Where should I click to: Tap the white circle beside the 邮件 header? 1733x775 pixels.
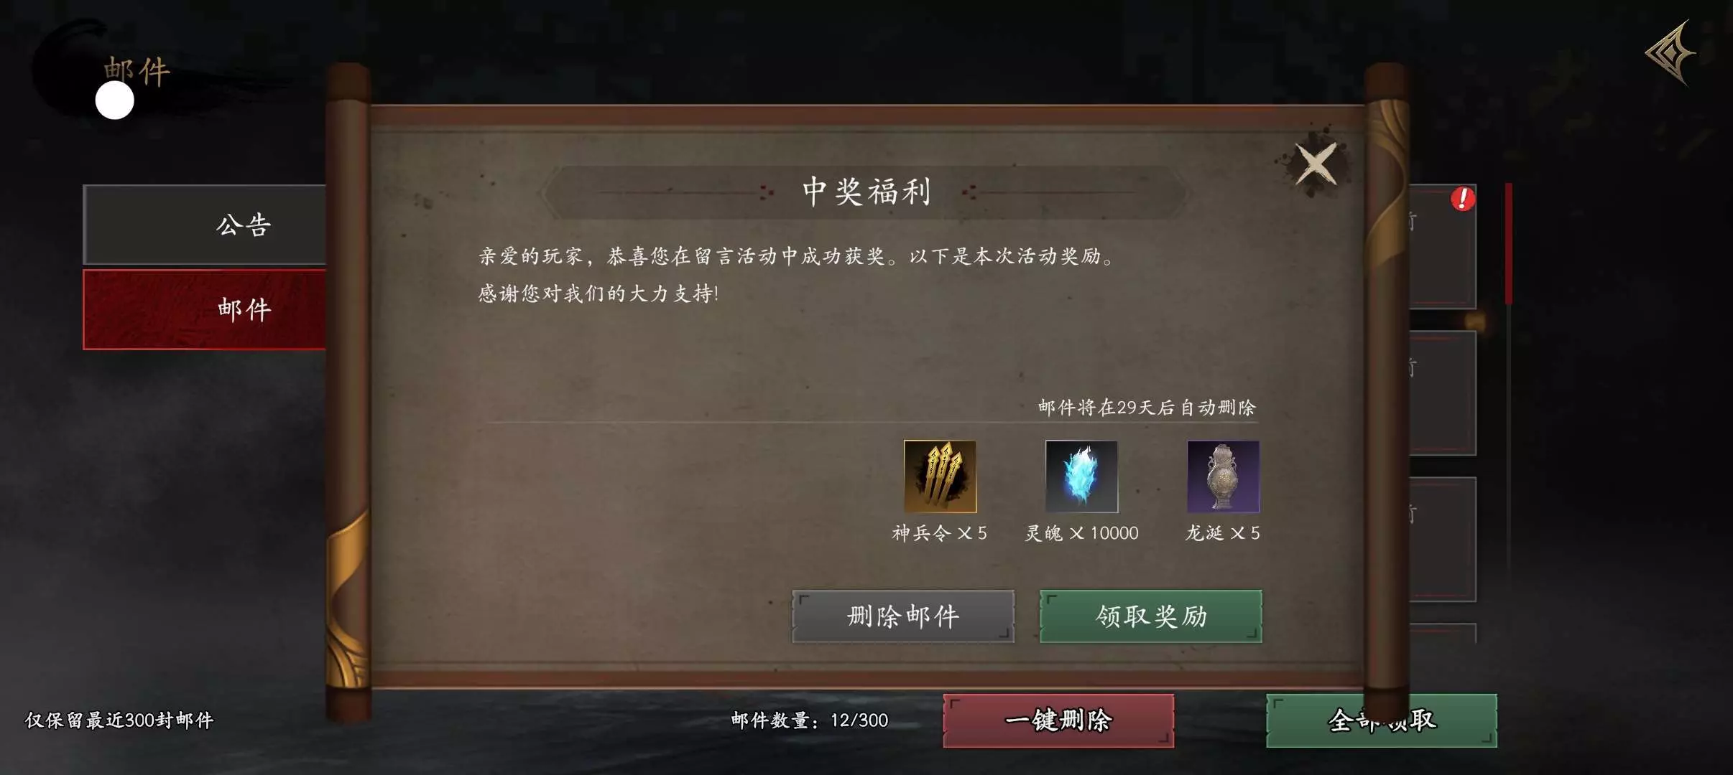(x=115, y=100)
